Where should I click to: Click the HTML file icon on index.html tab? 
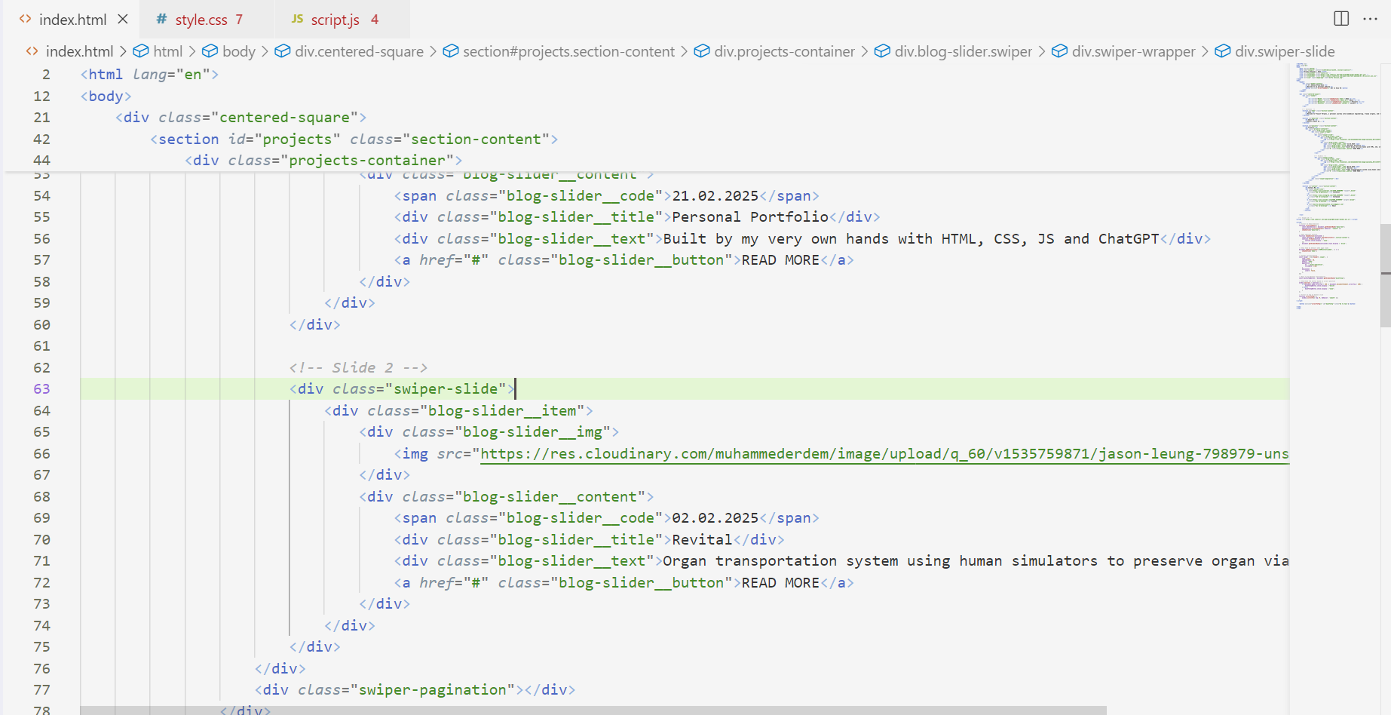click(26, 19)
